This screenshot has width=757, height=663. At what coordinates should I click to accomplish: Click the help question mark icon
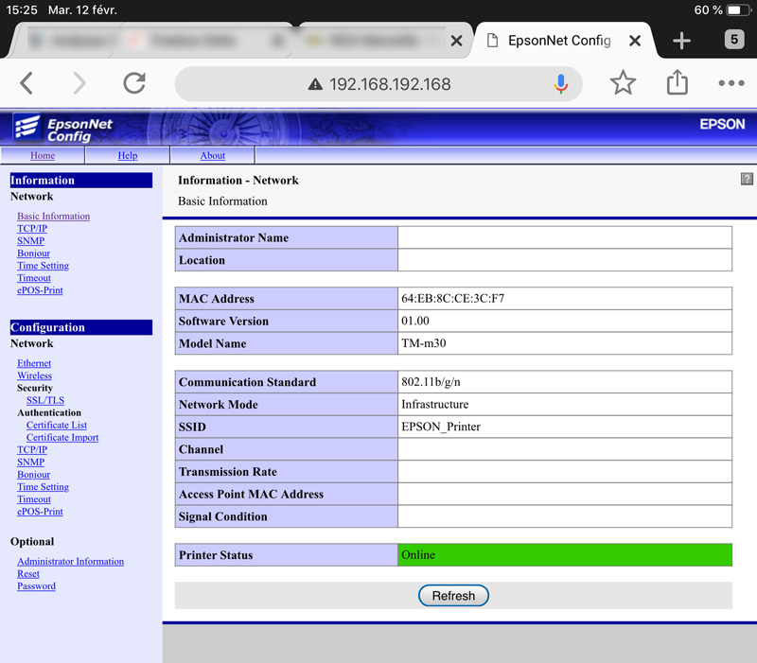[x=747, y=179]
